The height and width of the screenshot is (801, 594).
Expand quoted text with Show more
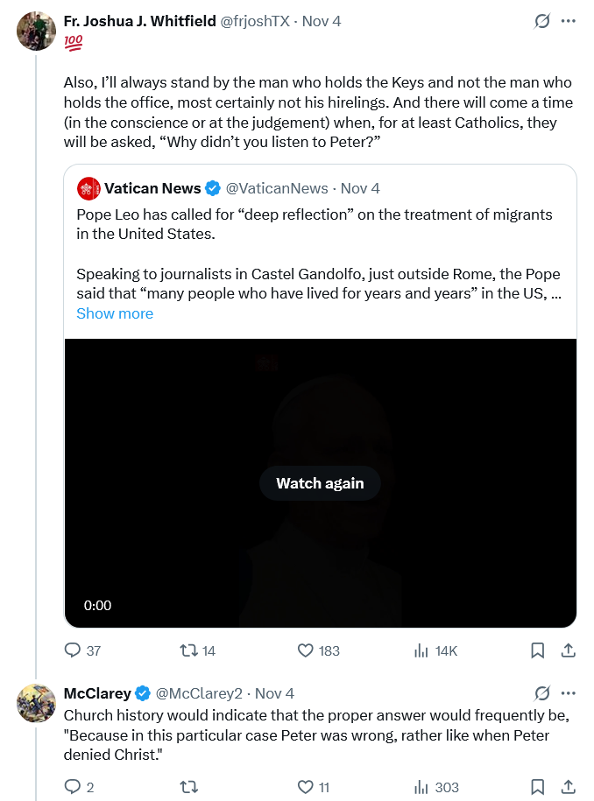115,313
